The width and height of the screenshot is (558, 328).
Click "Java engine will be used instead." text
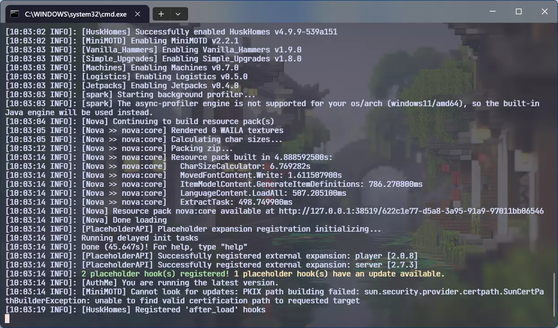click(79, 112)
